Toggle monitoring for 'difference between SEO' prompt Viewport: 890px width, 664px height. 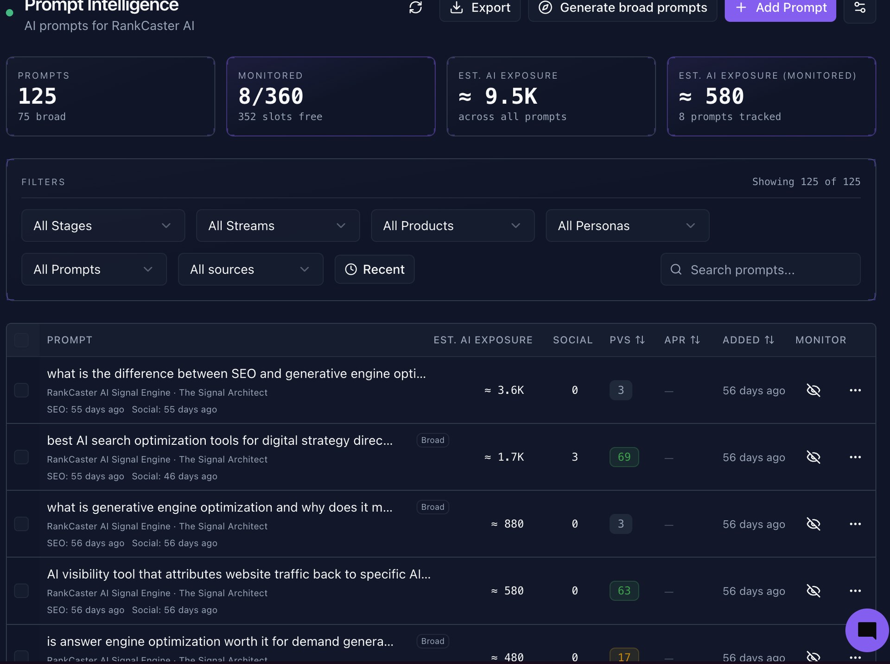click(814, 390)
